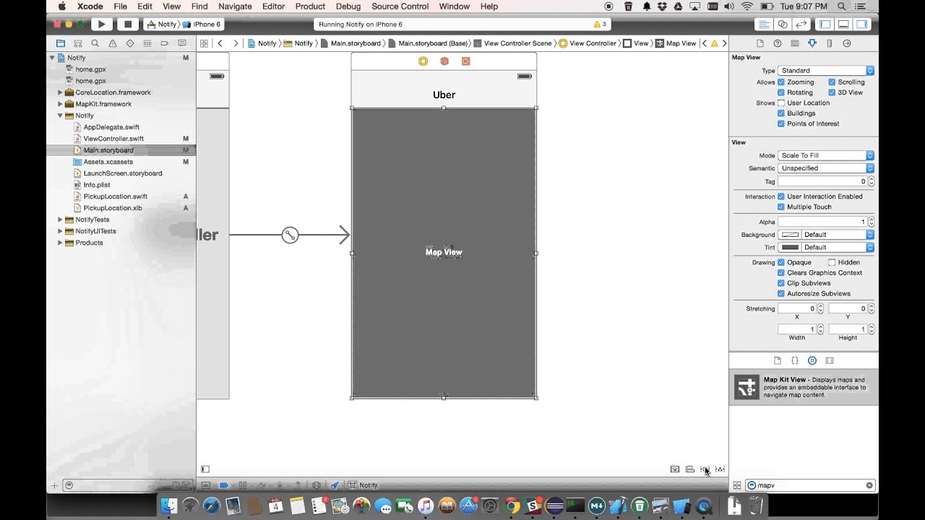Image resolution: width=925 pixels, height=520 pixels.
Task: Open the Align constraints menu
Action: pos(690,469)
